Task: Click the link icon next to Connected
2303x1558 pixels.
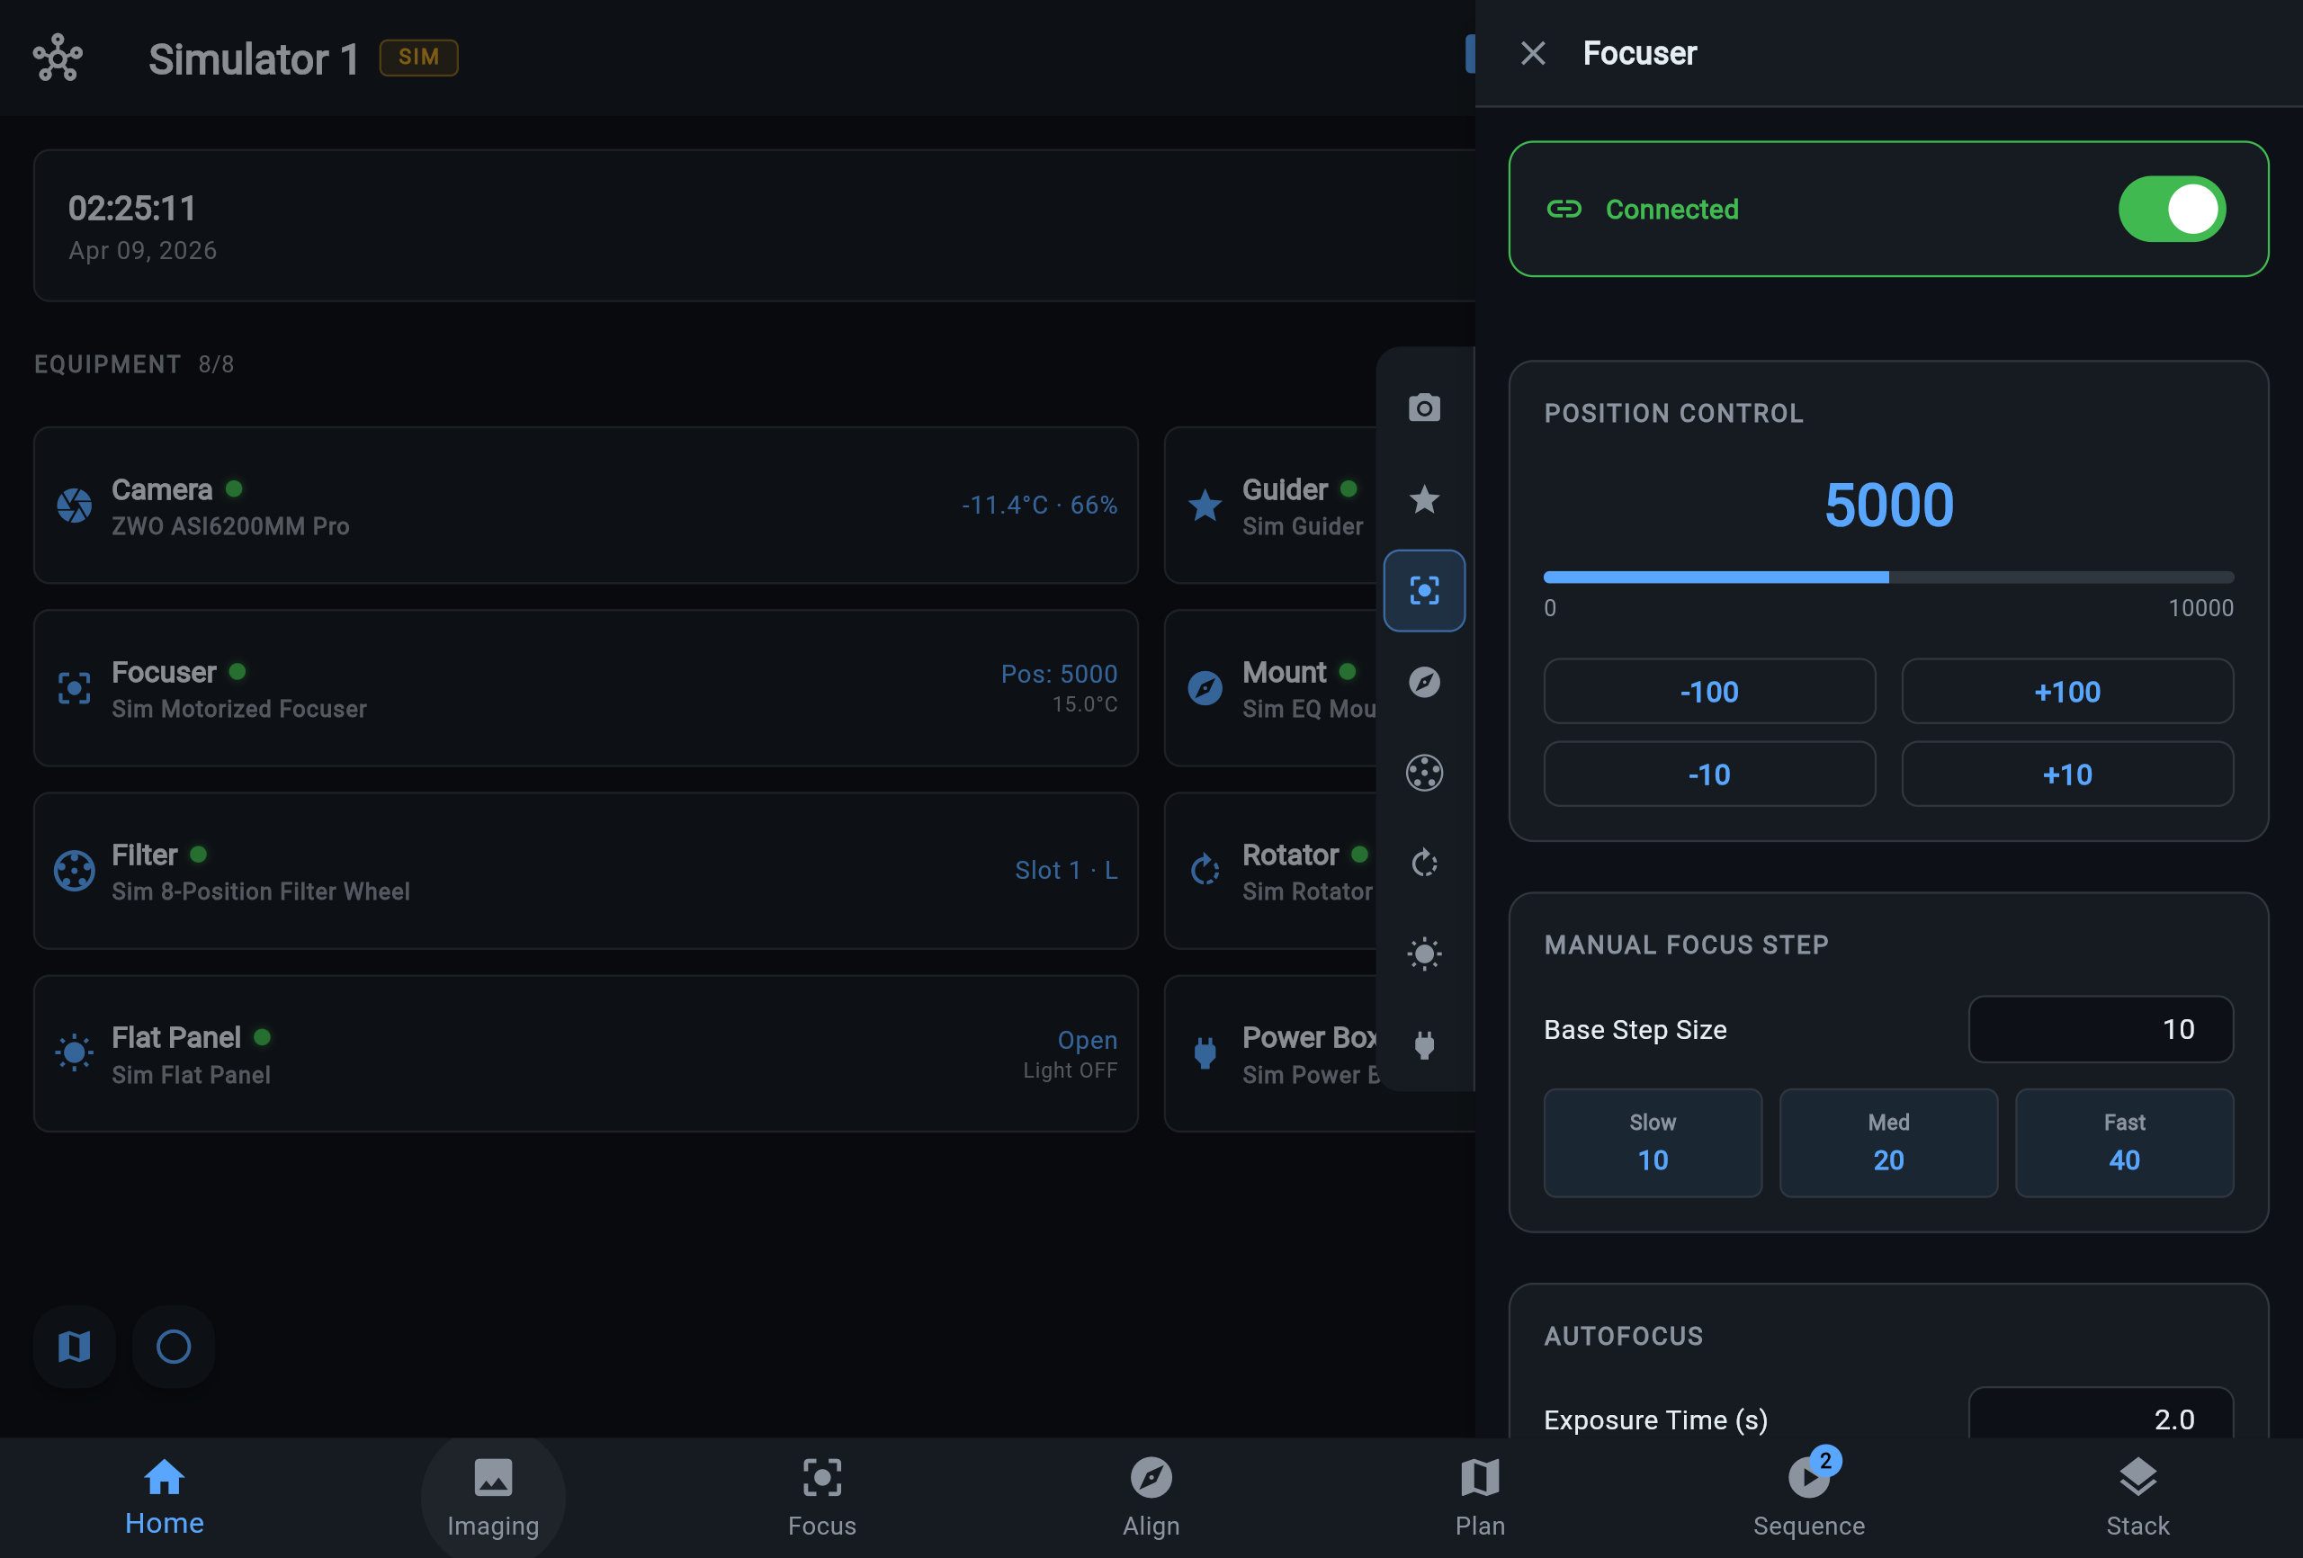Action: (x=1564, y=209)
